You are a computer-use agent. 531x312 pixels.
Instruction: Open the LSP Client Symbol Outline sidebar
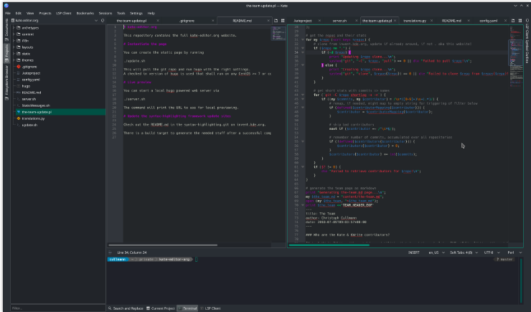tap(526, 40)
